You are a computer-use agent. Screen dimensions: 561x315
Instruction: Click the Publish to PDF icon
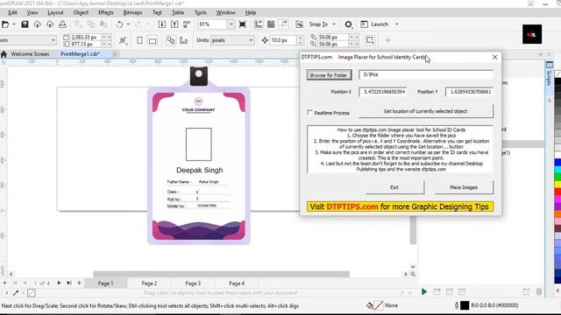187,24
